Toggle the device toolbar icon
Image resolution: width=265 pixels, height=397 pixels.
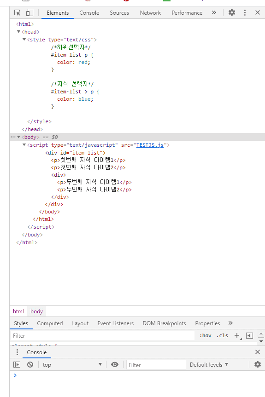pos(29,13)
